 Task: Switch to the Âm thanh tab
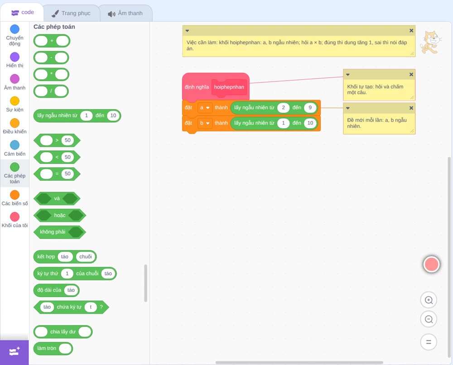click(125, 13)
